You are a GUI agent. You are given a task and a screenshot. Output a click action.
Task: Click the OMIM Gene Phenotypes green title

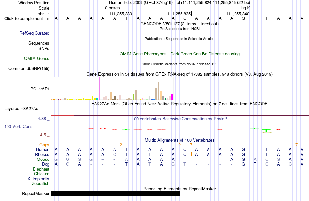click(180, 54)
